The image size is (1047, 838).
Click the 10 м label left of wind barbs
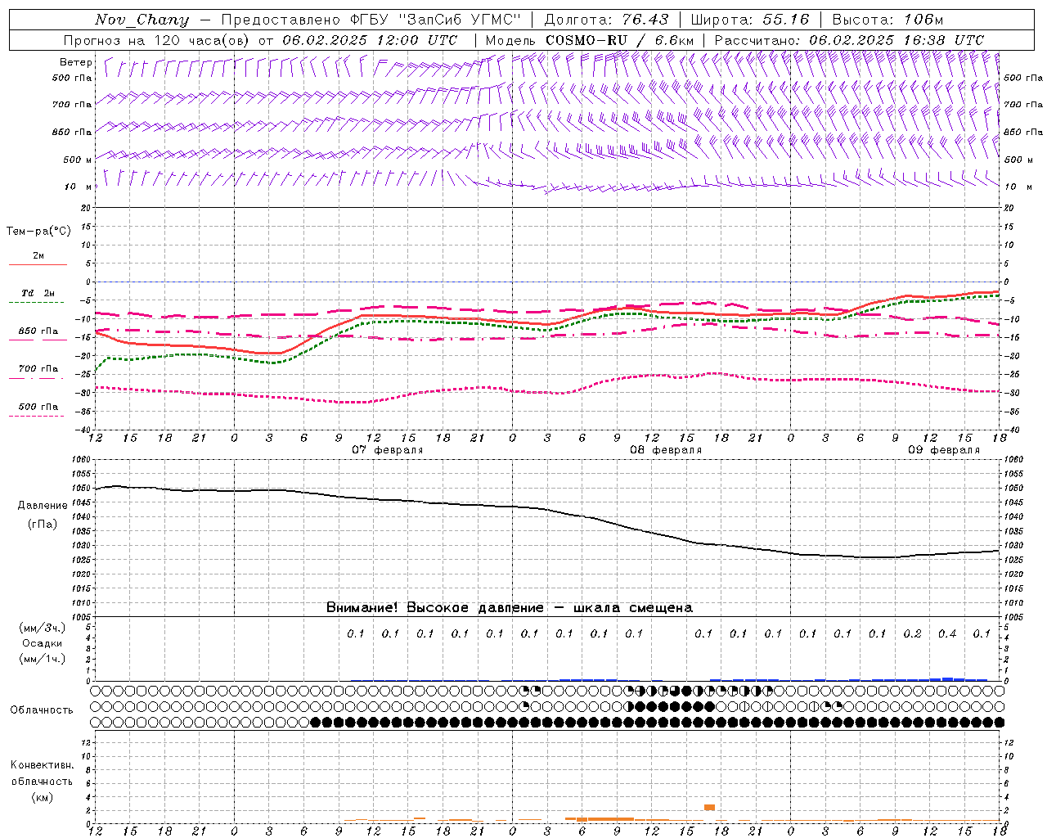coord(79,187)
